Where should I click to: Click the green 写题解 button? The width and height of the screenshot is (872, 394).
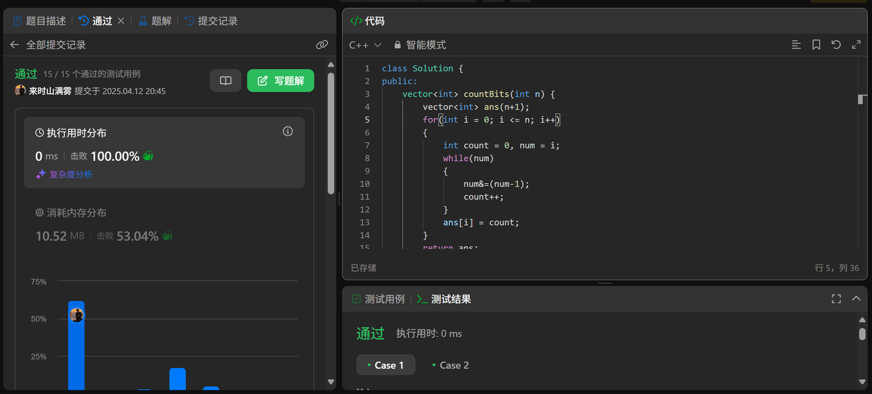[280, 81]
